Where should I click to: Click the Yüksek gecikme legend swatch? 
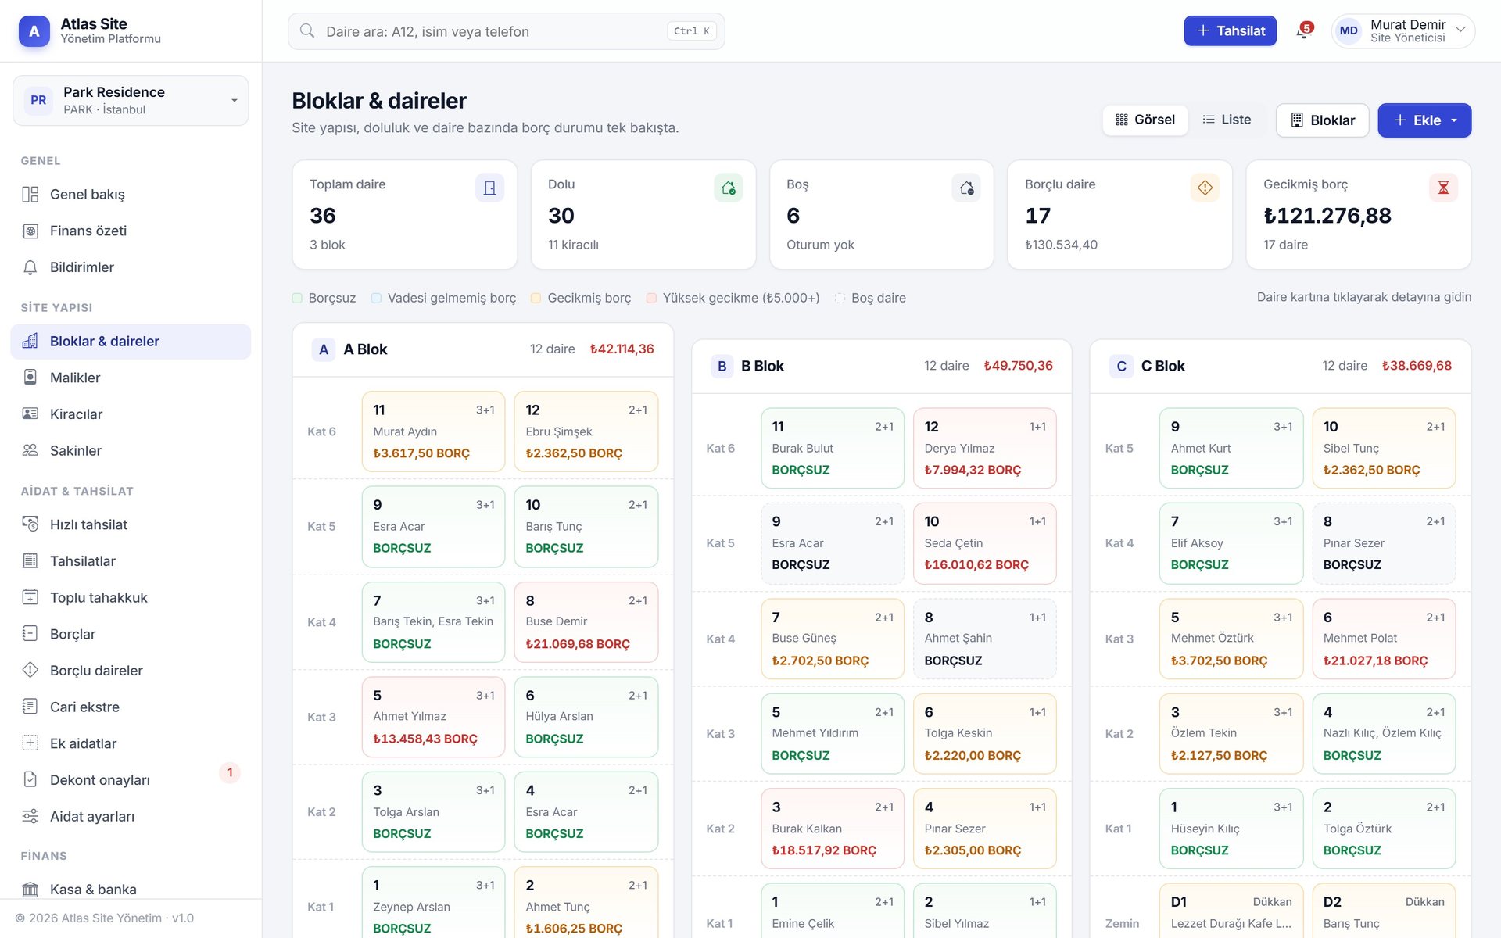tap(651, 298)
